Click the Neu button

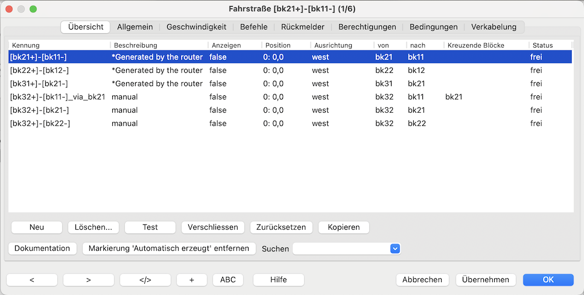pos(37,227)
